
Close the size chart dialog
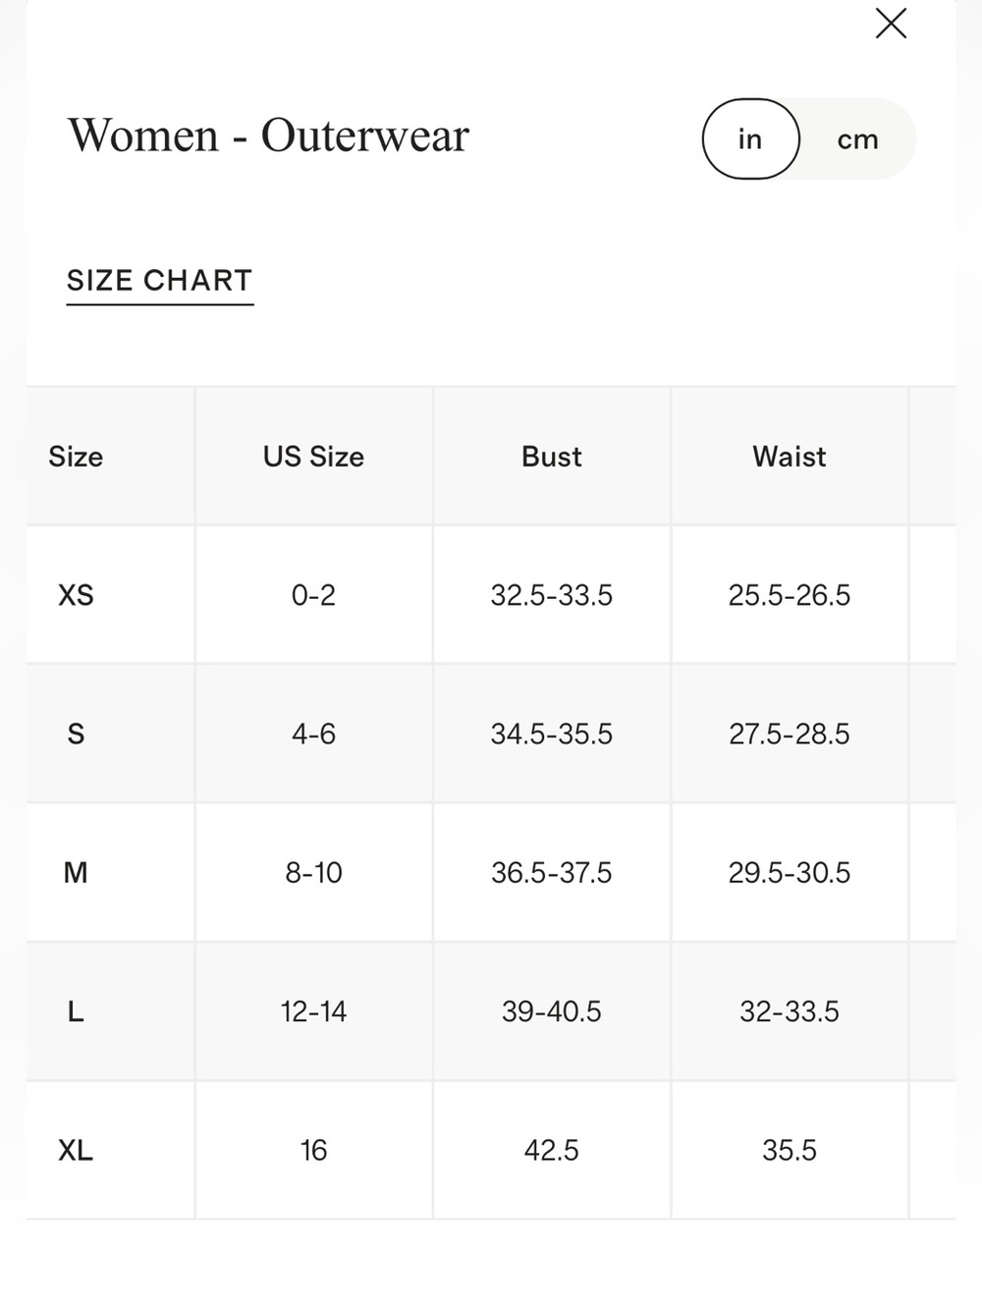pos(891,24)
